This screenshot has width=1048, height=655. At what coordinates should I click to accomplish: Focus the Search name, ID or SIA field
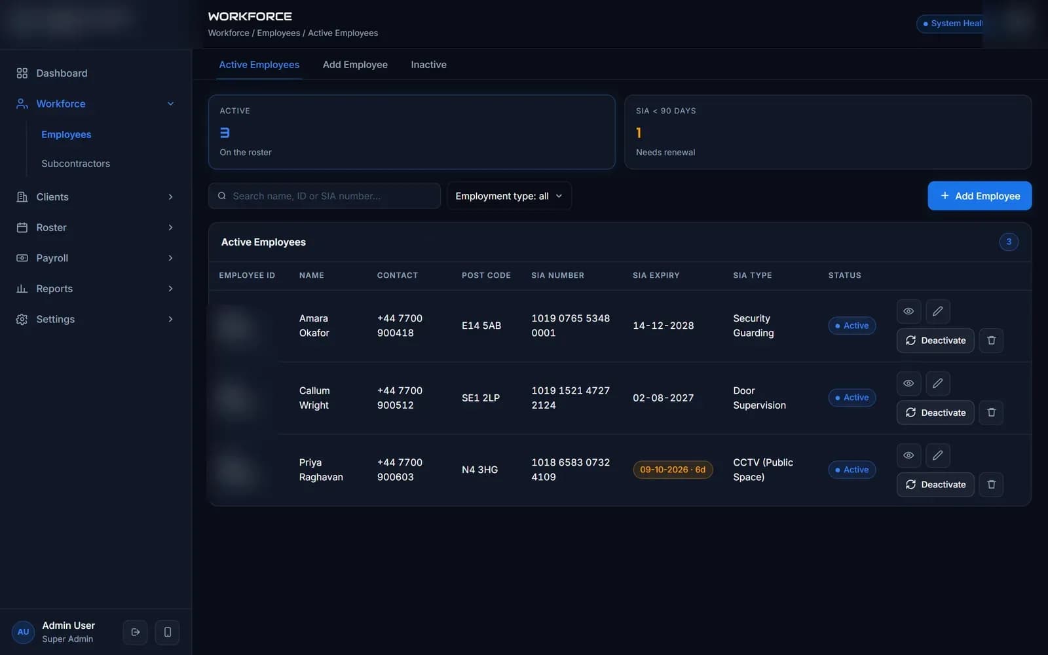[x=324, y=196]
